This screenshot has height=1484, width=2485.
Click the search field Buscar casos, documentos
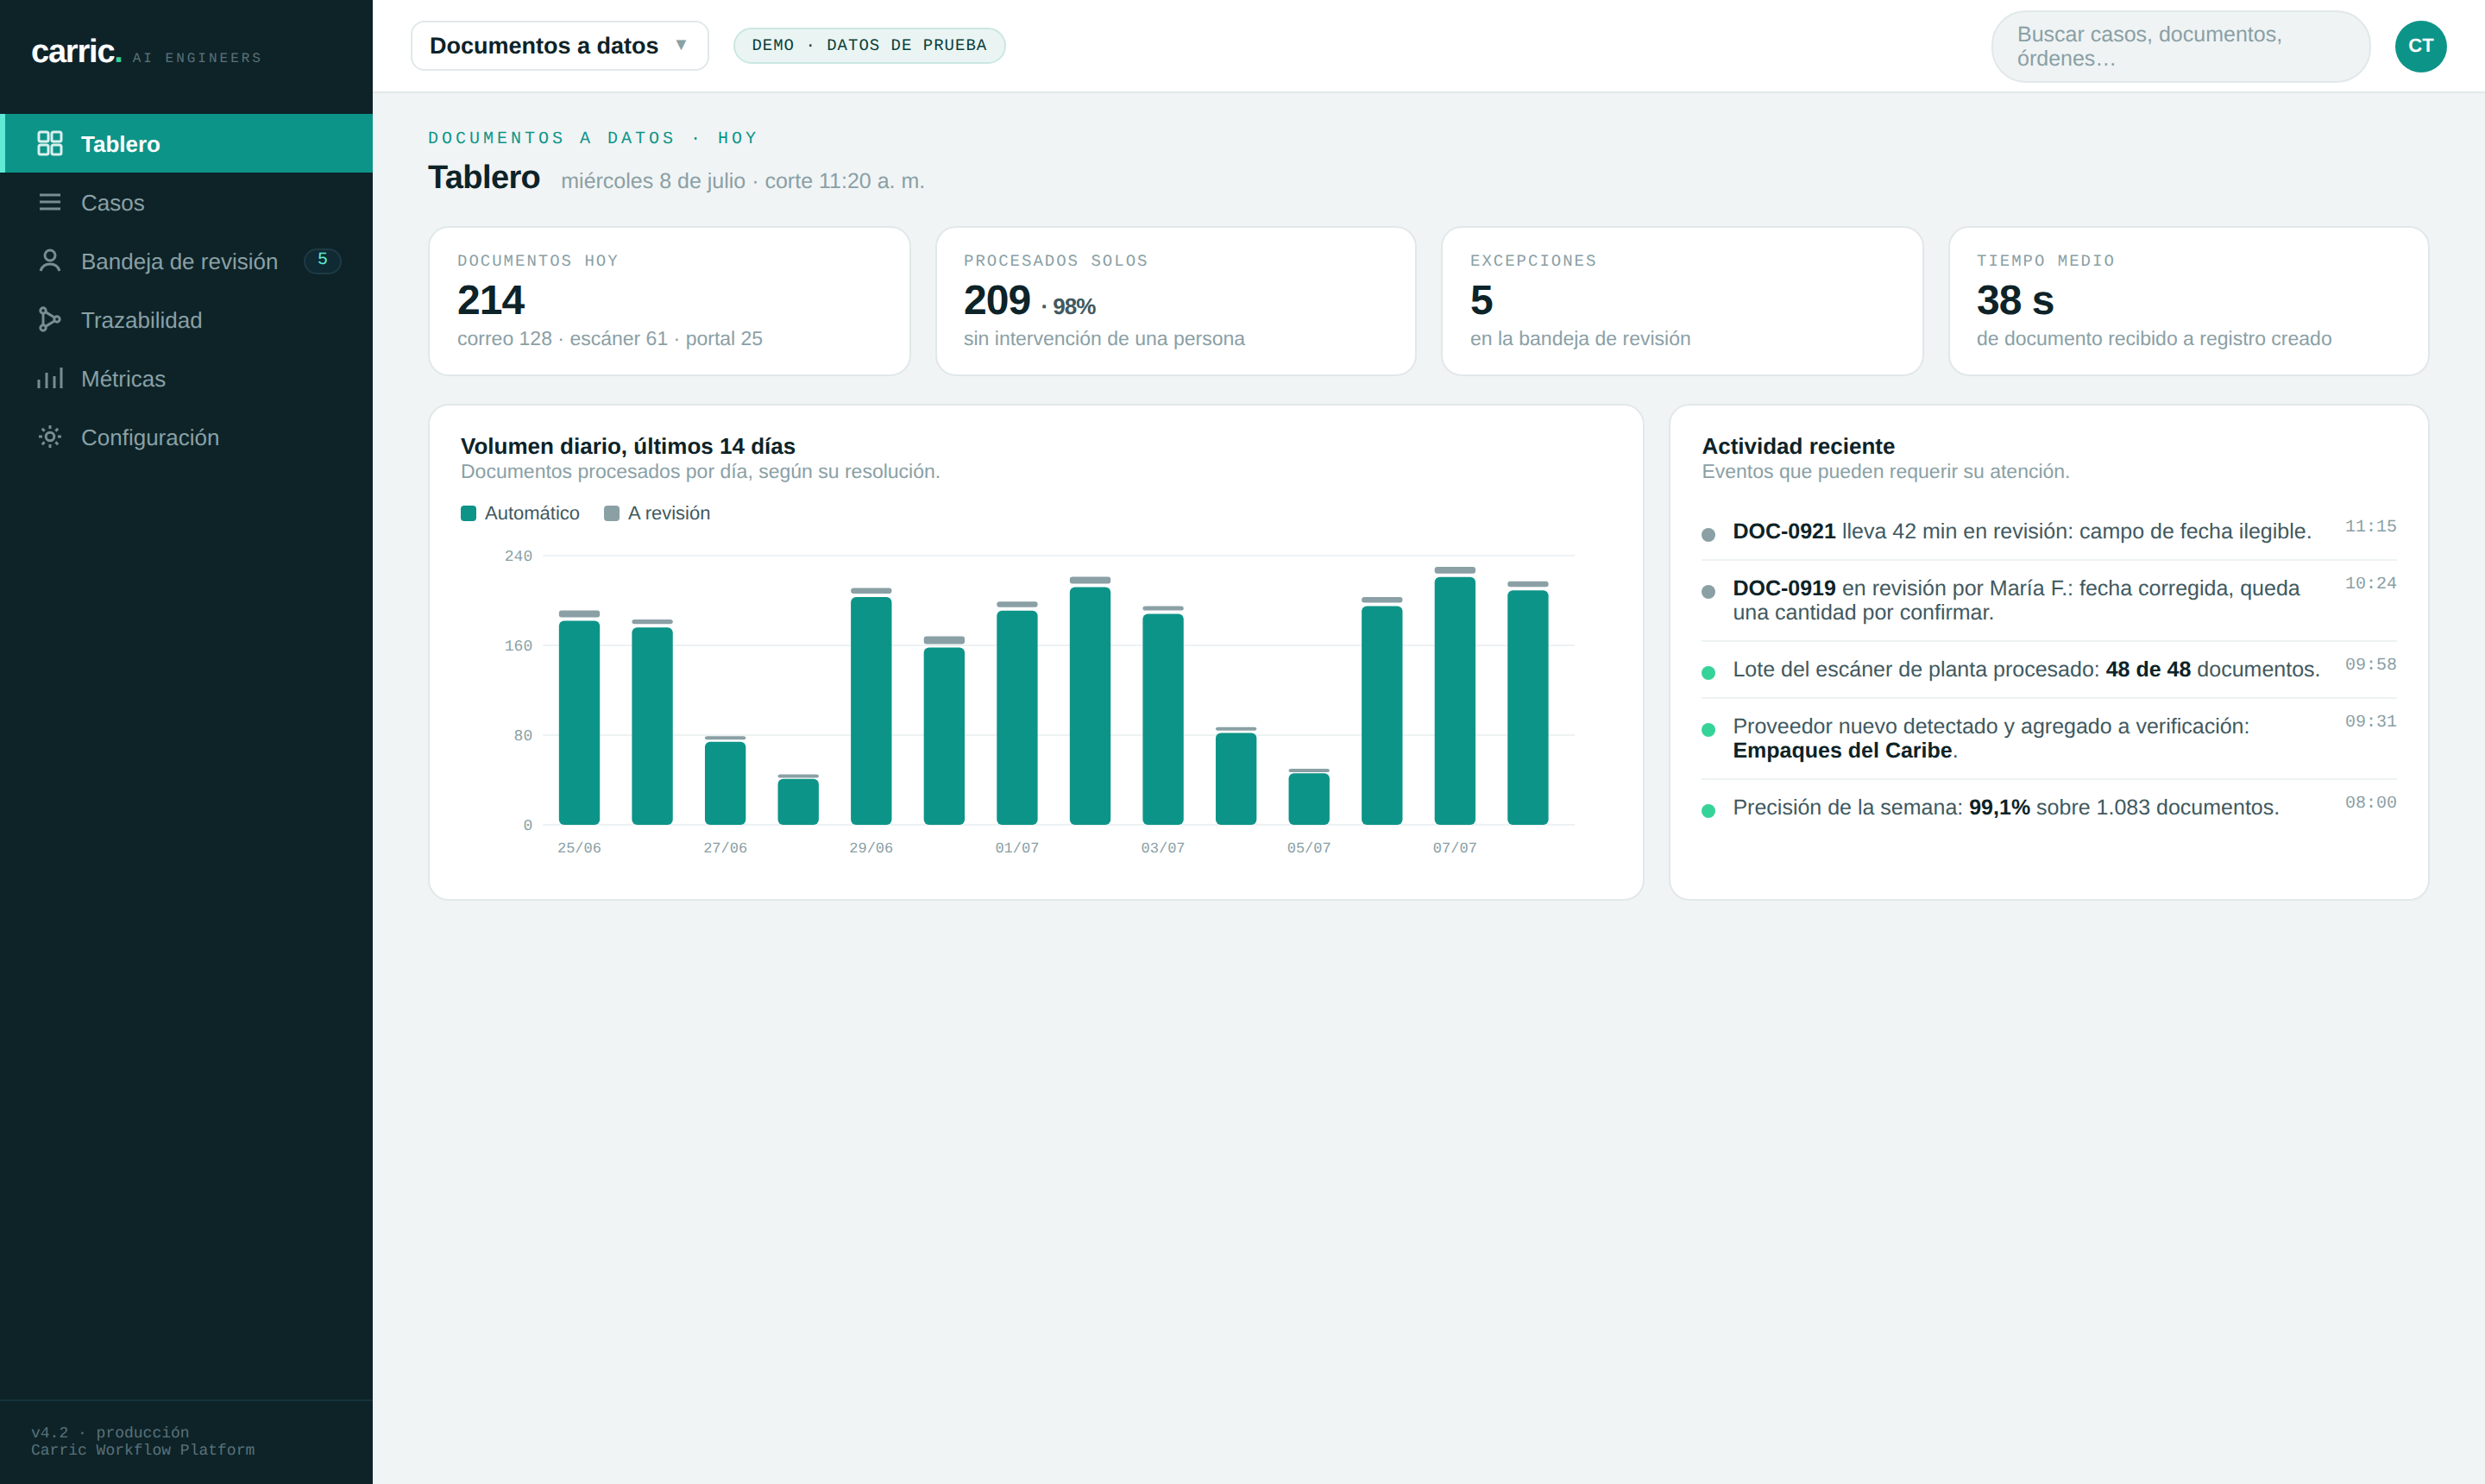[2180, 46]
